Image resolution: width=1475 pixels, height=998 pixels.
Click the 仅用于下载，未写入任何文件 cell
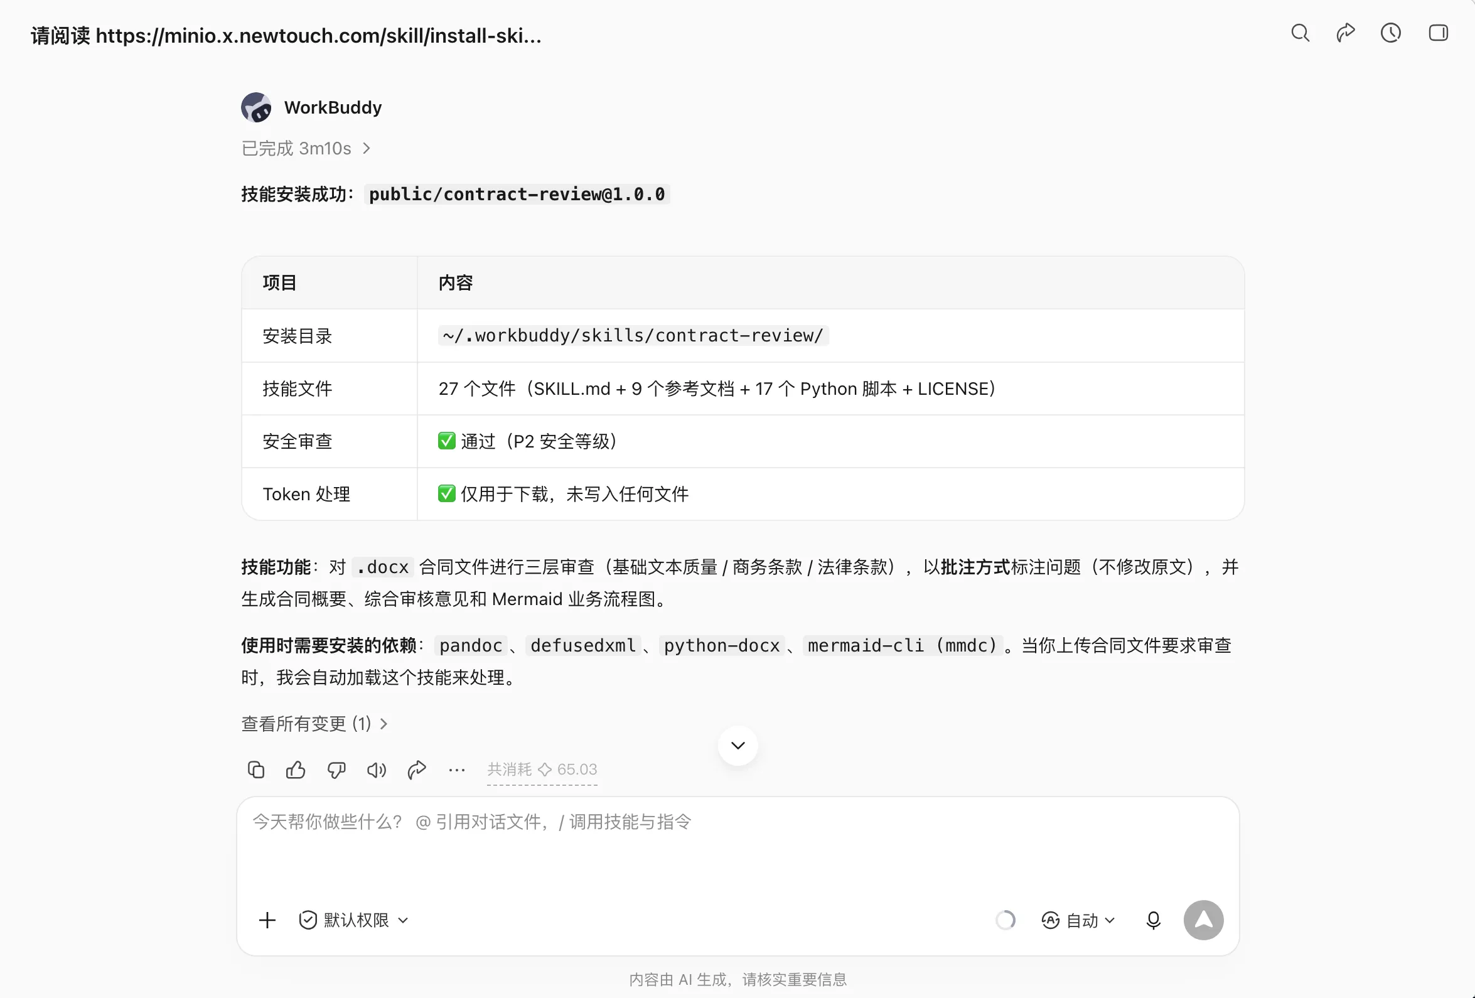pos(831,494)
